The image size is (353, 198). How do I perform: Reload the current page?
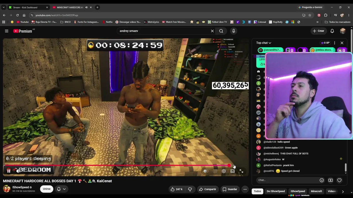17,15
